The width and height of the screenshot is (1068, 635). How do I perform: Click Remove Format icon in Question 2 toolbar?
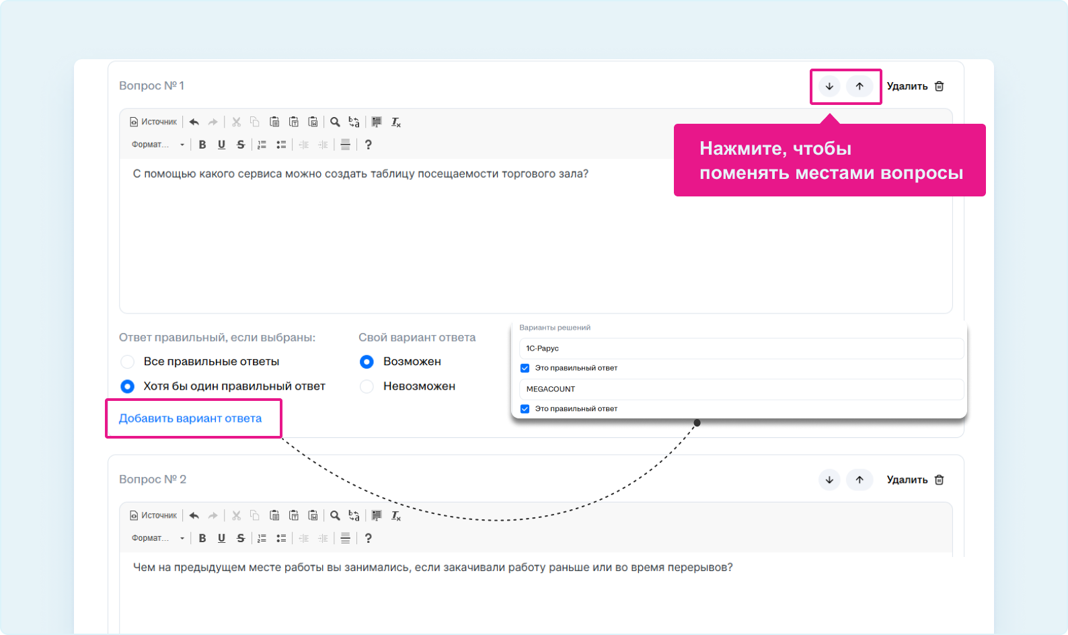coord(396,515)
